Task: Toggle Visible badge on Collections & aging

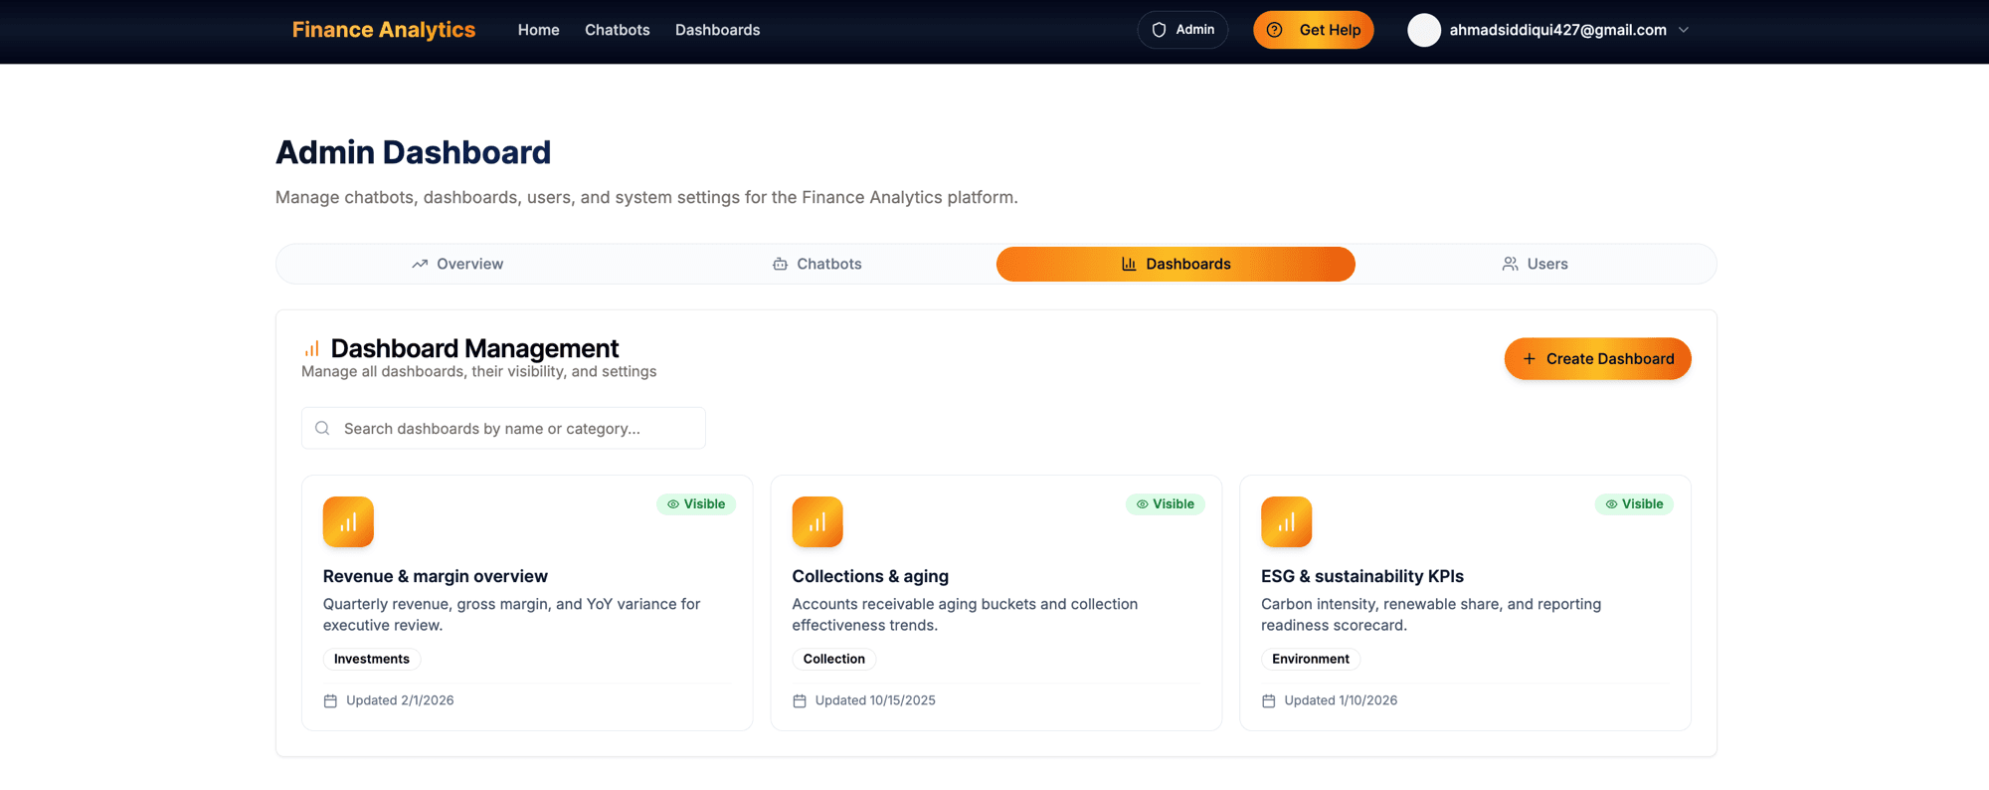Action: pyautogui.click(x=1165, y=504)
